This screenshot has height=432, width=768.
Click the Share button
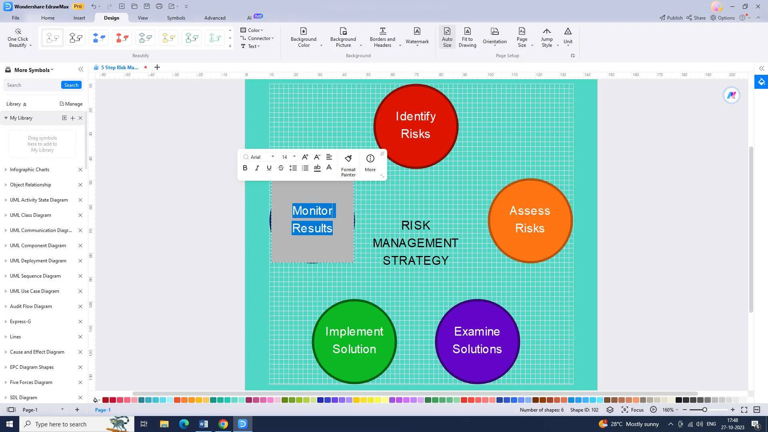pyautogui.click(x=696, y=18)
